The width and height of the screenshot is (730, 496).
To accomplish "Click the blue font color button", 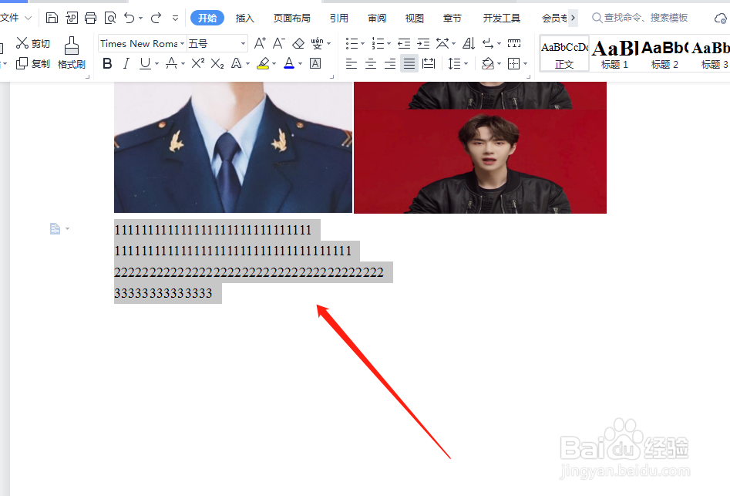I will click(289, 63).
